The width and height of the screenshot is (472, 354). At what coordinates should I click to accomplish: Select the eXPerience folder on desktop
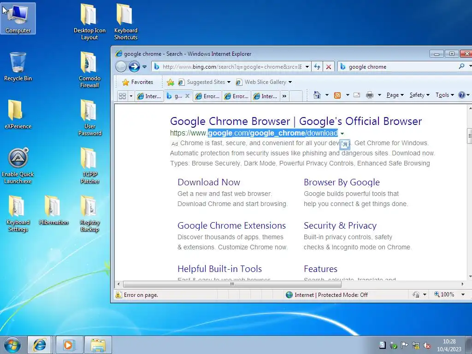tap(18, 114)
